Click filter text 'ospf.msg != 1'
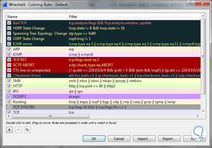Viewport: 212px width, 148px height. (80, 39)
